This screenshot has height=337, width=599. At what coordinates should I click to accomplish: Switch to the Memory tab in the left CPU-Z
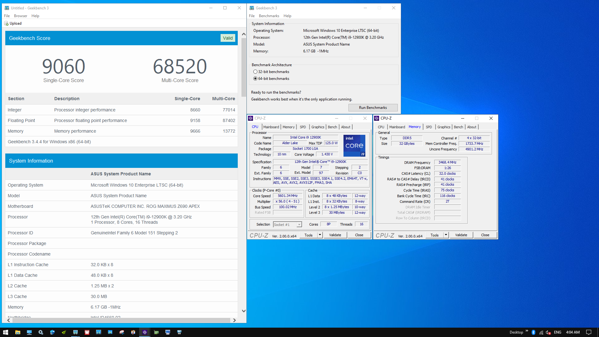289,127
